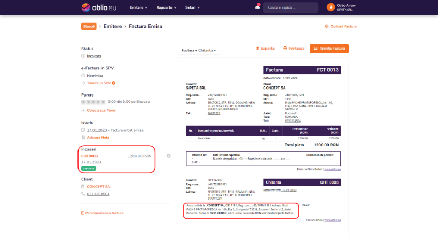438x239 pixels.
Task: Click the user avatar icon
Action: click(331, 7)
